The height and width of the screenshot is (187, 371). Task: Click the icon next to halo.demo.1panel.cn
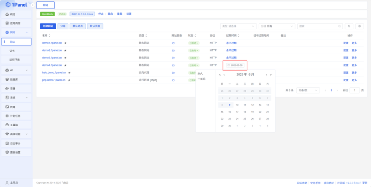[70, 73]
